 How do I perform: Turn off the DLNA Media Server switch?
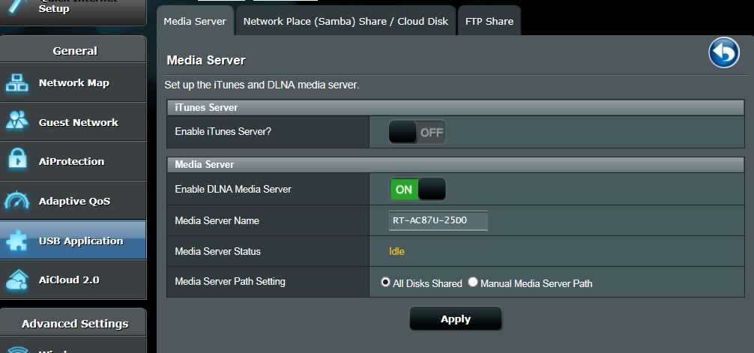pos(417,190)
